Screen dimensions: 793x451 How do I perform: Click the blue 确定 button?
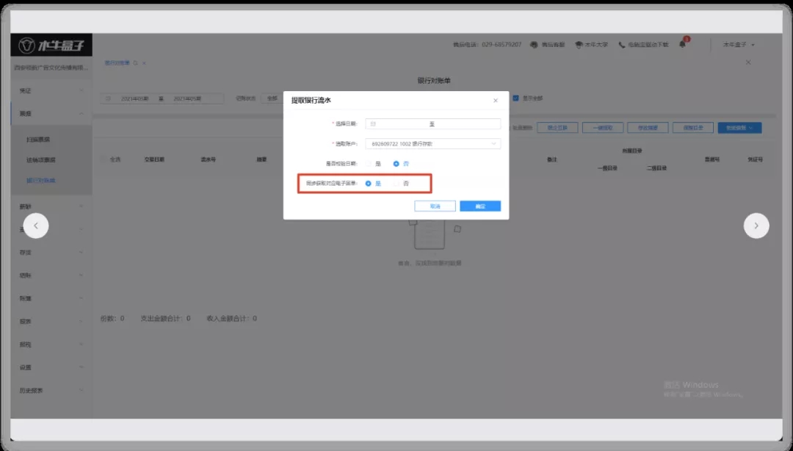(480, 206)
